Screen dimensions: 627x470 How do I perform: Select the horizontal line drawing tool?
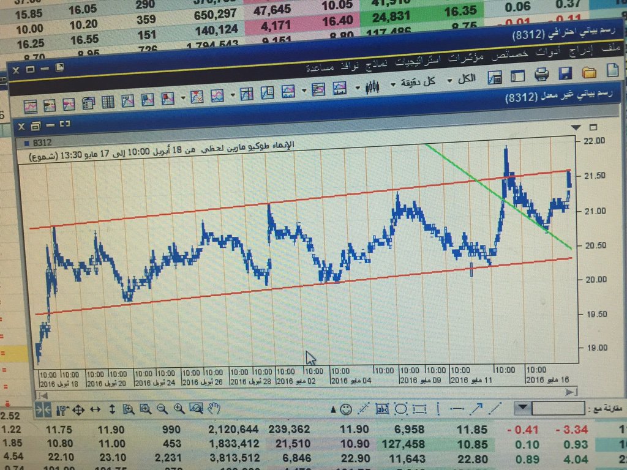click(x=456, y=408)
